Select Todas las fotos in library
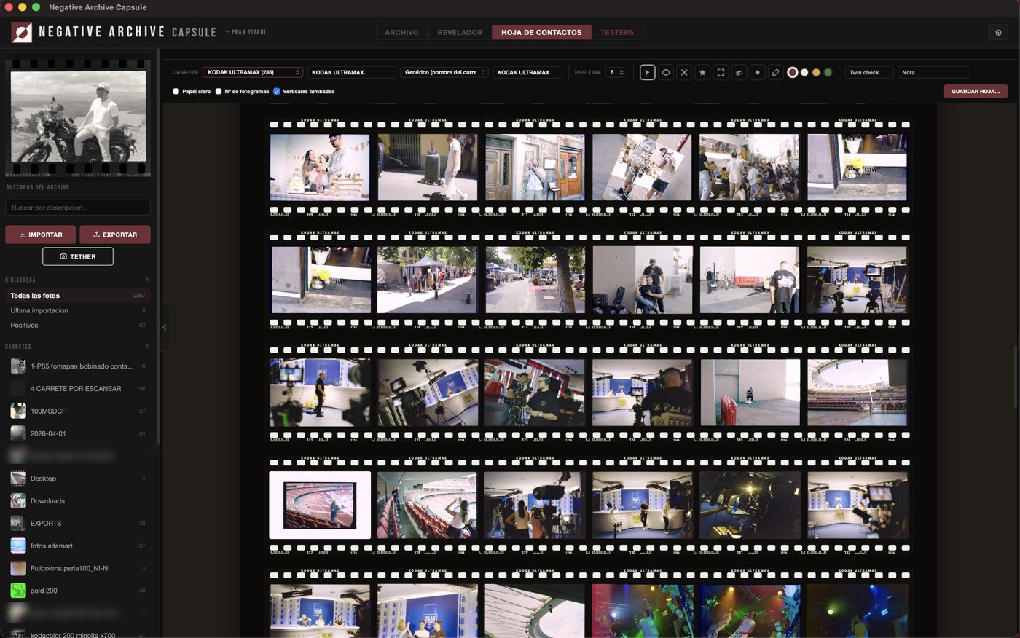The width and height of the screenshot is (1020, 638). (78, 296)
